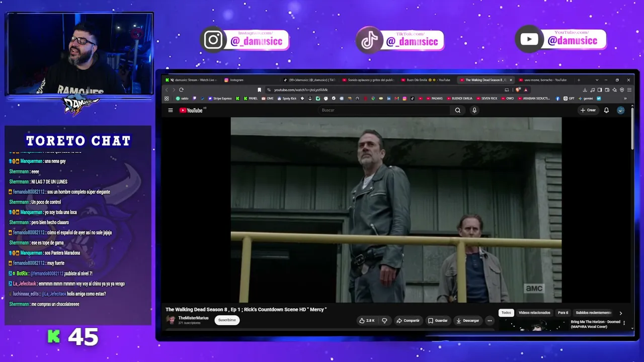
Task: Dislike the video with thumbs down
Action: (x=384, y=320)
